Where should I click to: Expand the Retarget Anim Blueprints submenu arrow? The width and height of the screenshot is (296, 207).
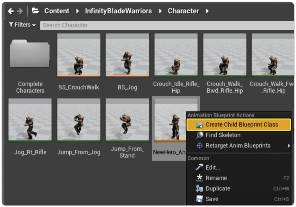(x=289, y=146)
